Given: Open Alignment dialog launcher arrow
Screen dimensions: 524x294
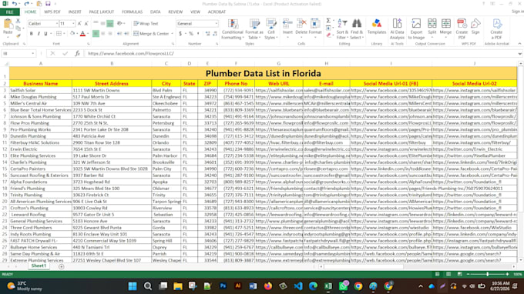Looking at the screenshot, I should pyautogui.click(x=173, y=44).
